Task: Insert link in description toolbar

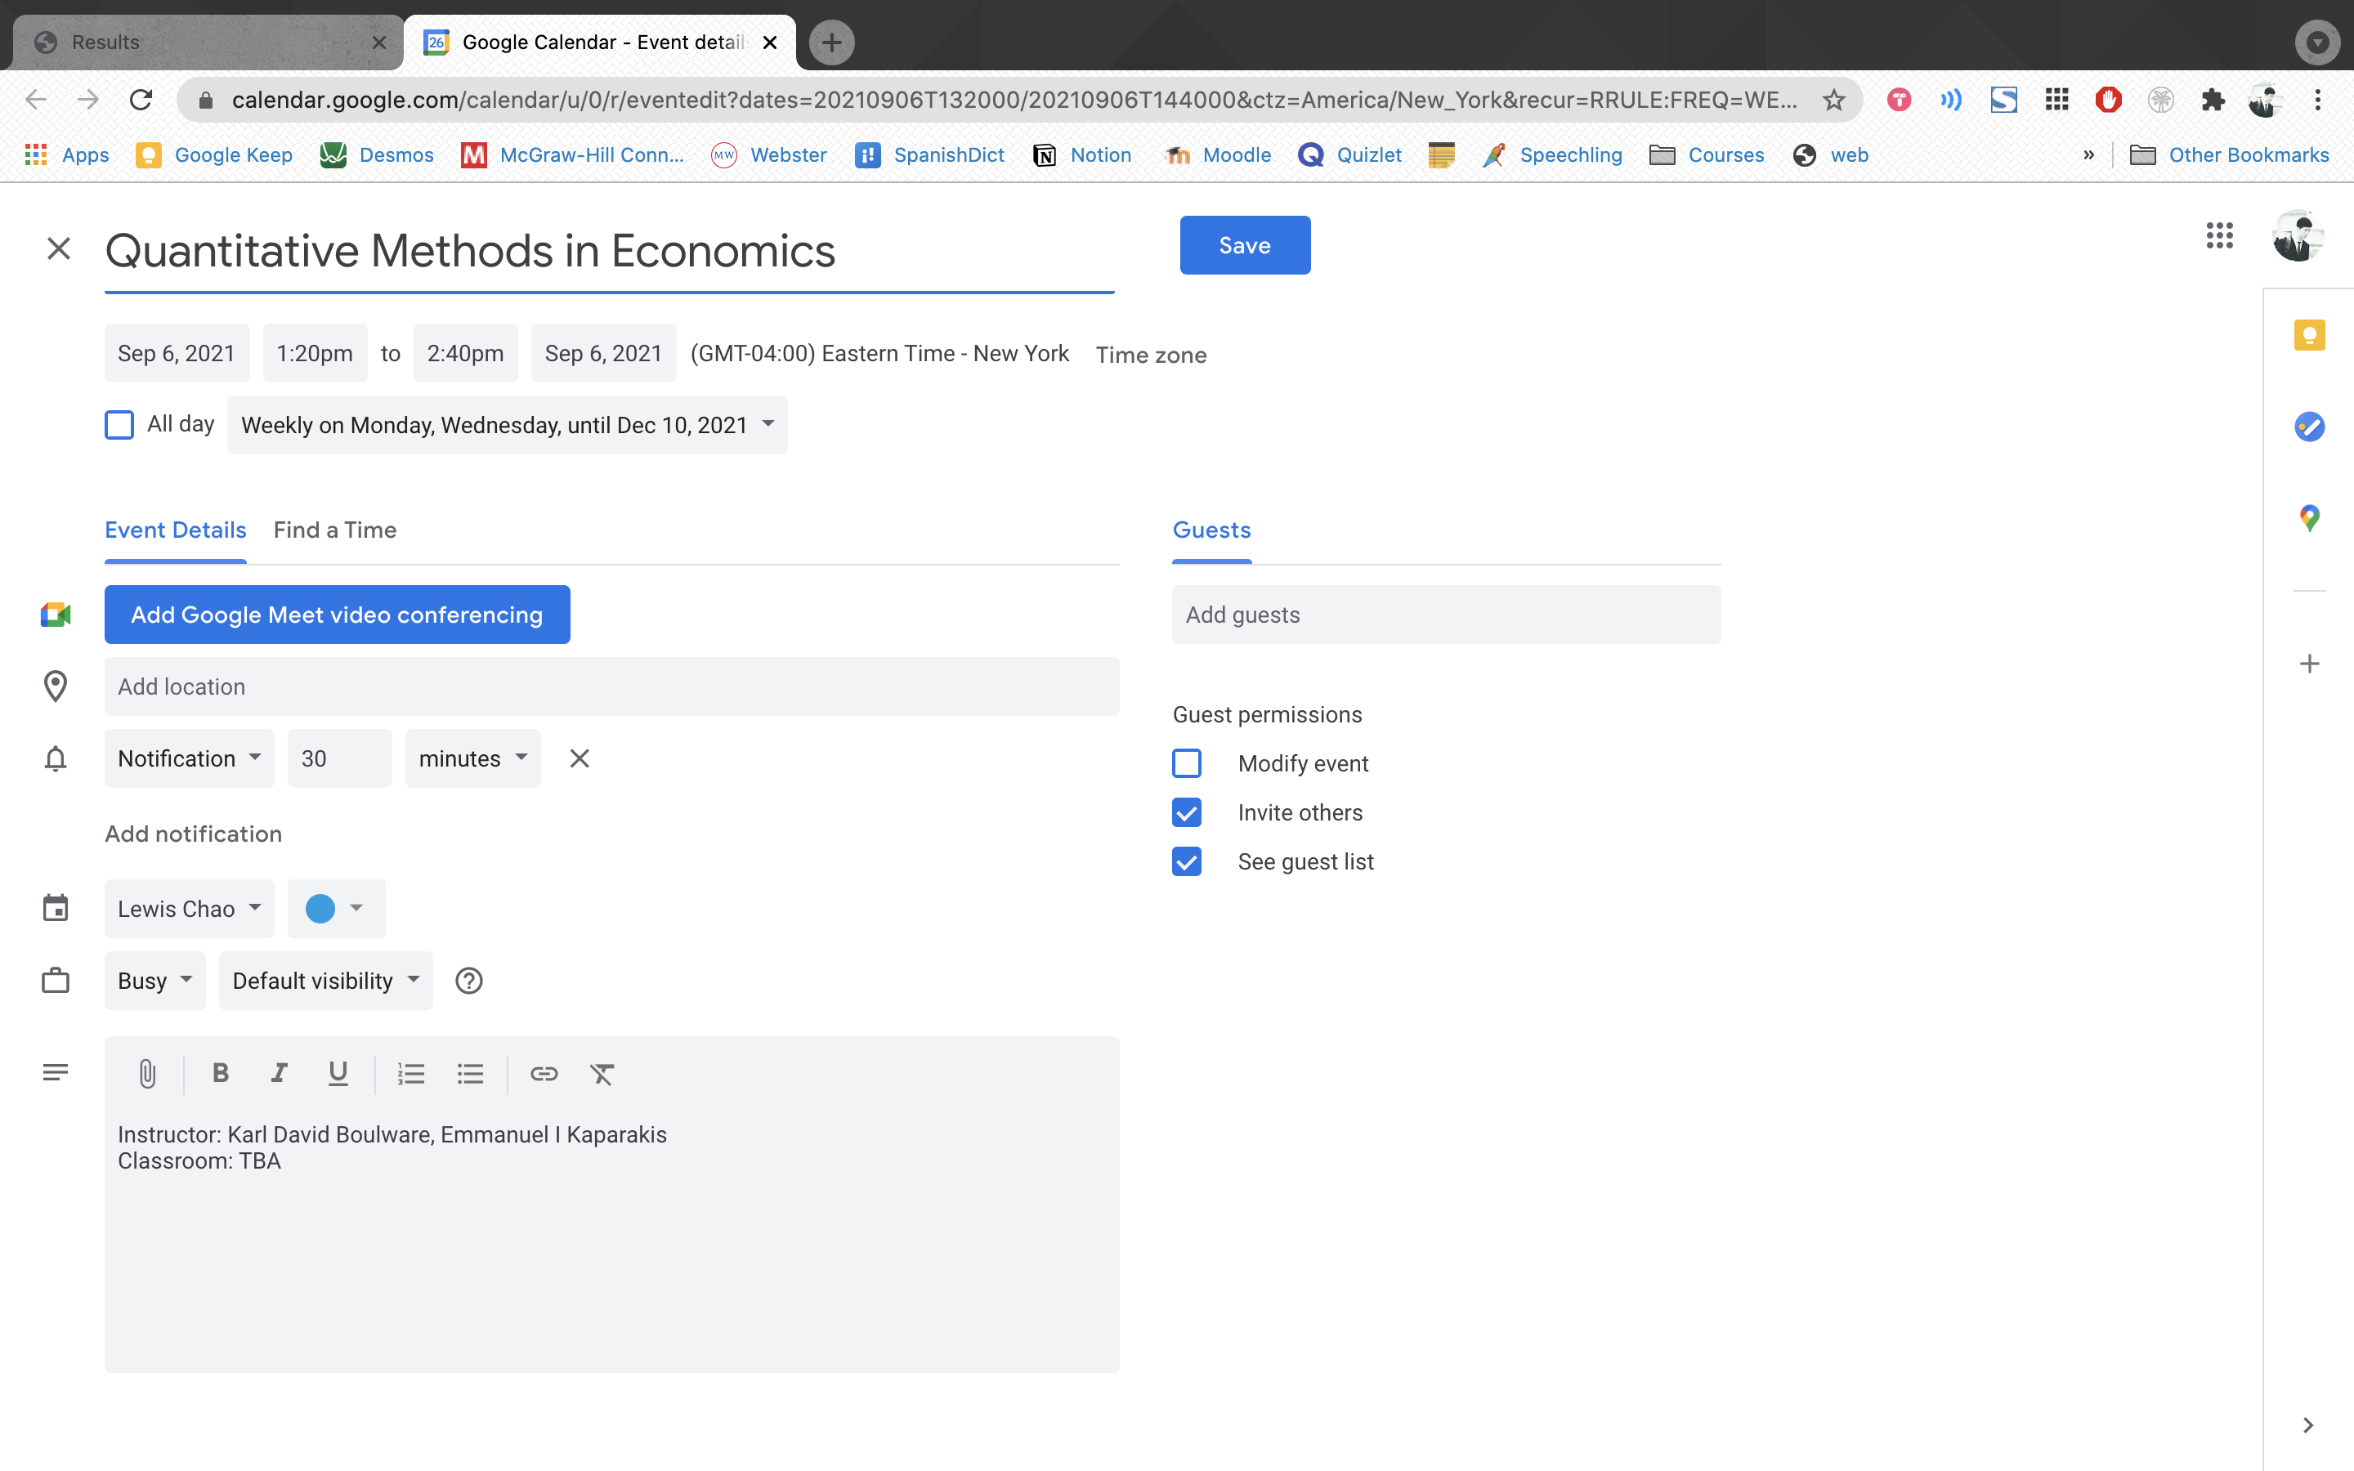Action: click(544, 1073)
